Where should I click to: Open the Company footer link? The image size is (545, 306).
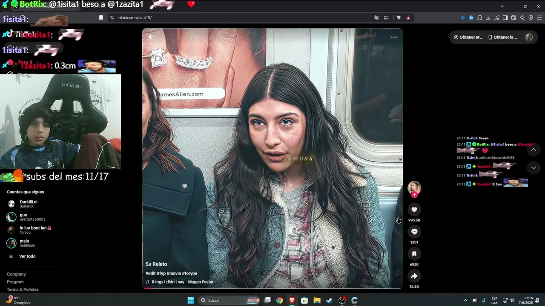click(16, 274)
